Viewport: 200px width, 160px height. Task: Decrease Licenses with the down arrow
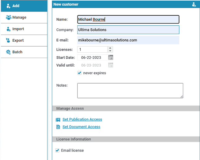pyautogui.click(x=110, y=51)
